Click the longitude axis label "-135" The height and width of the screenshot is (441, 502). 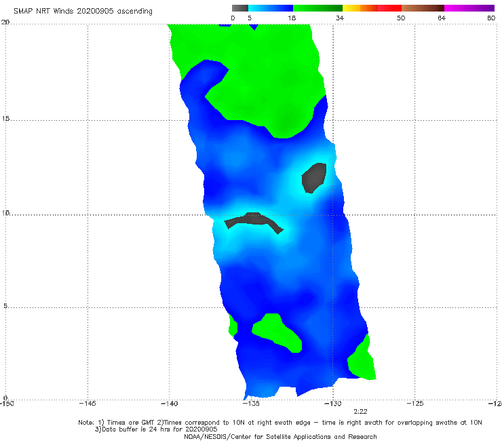(x=251, y=404)
